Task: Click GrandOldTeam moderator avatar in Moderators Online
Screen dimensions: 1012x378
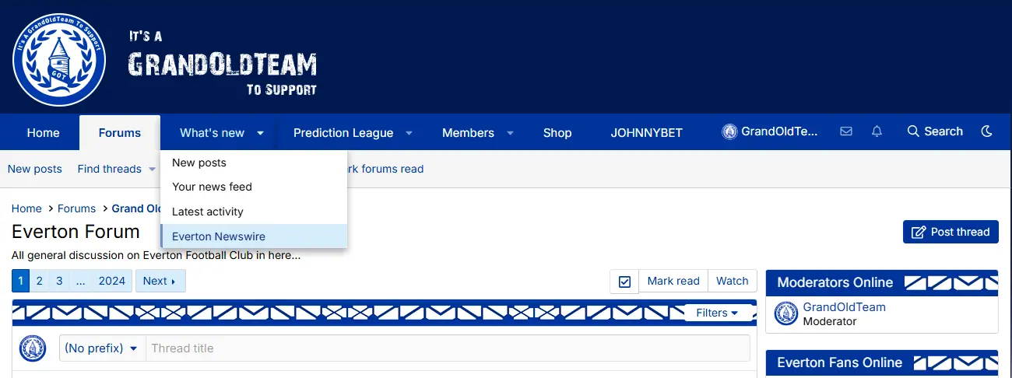Action: [x=786, y=313]
